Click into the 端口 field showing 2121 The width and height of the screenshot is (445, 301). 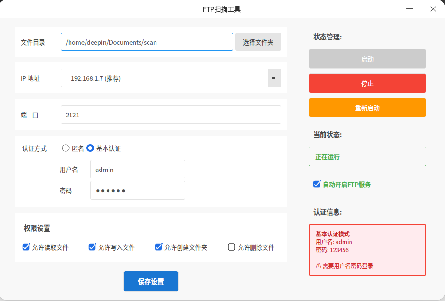coord(171,115)
